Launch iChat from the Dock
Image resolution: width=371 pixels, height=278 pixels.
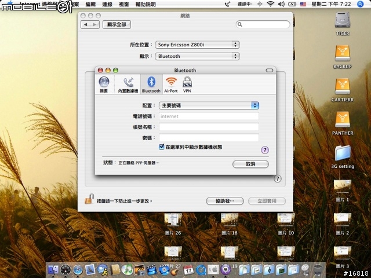(x=103, y=270)
